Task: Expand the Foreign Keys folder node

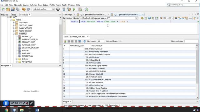Action: pyautogui.click(x=17, y=62)
